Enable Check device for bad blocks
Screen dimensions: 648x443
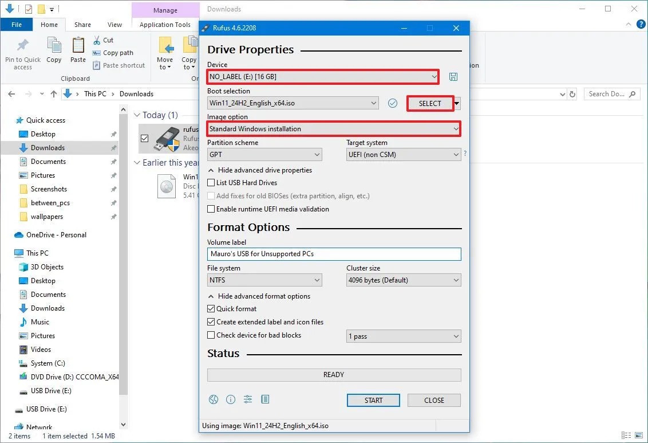point(211,335)
